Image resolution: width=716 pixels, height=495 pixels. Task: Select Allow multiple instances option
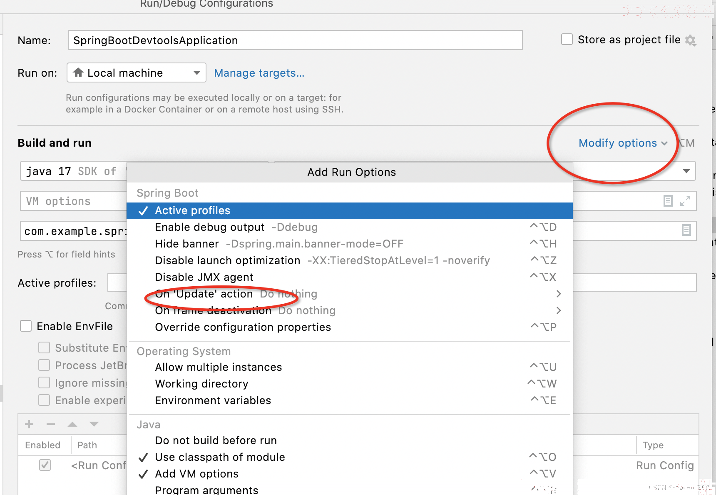(x=350, y=367)
